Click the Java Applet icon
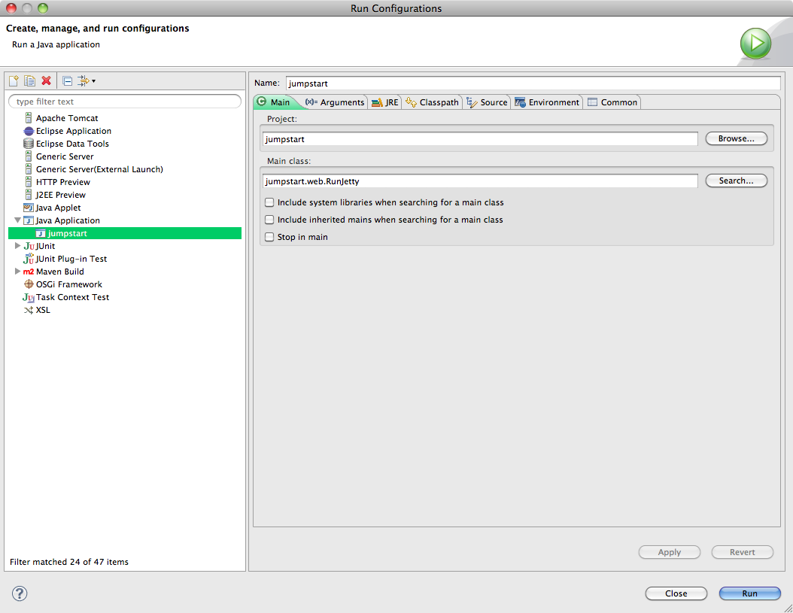Screen dimensions: 793x613 (x=29, y=208)
